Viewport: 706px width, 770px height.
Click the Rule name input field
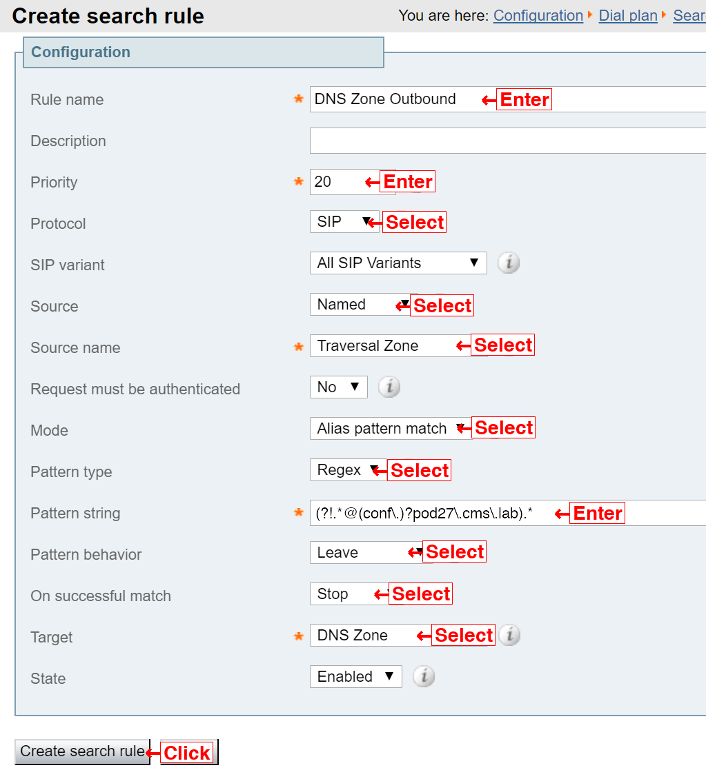pyautogui.click(x=508, y=99)
